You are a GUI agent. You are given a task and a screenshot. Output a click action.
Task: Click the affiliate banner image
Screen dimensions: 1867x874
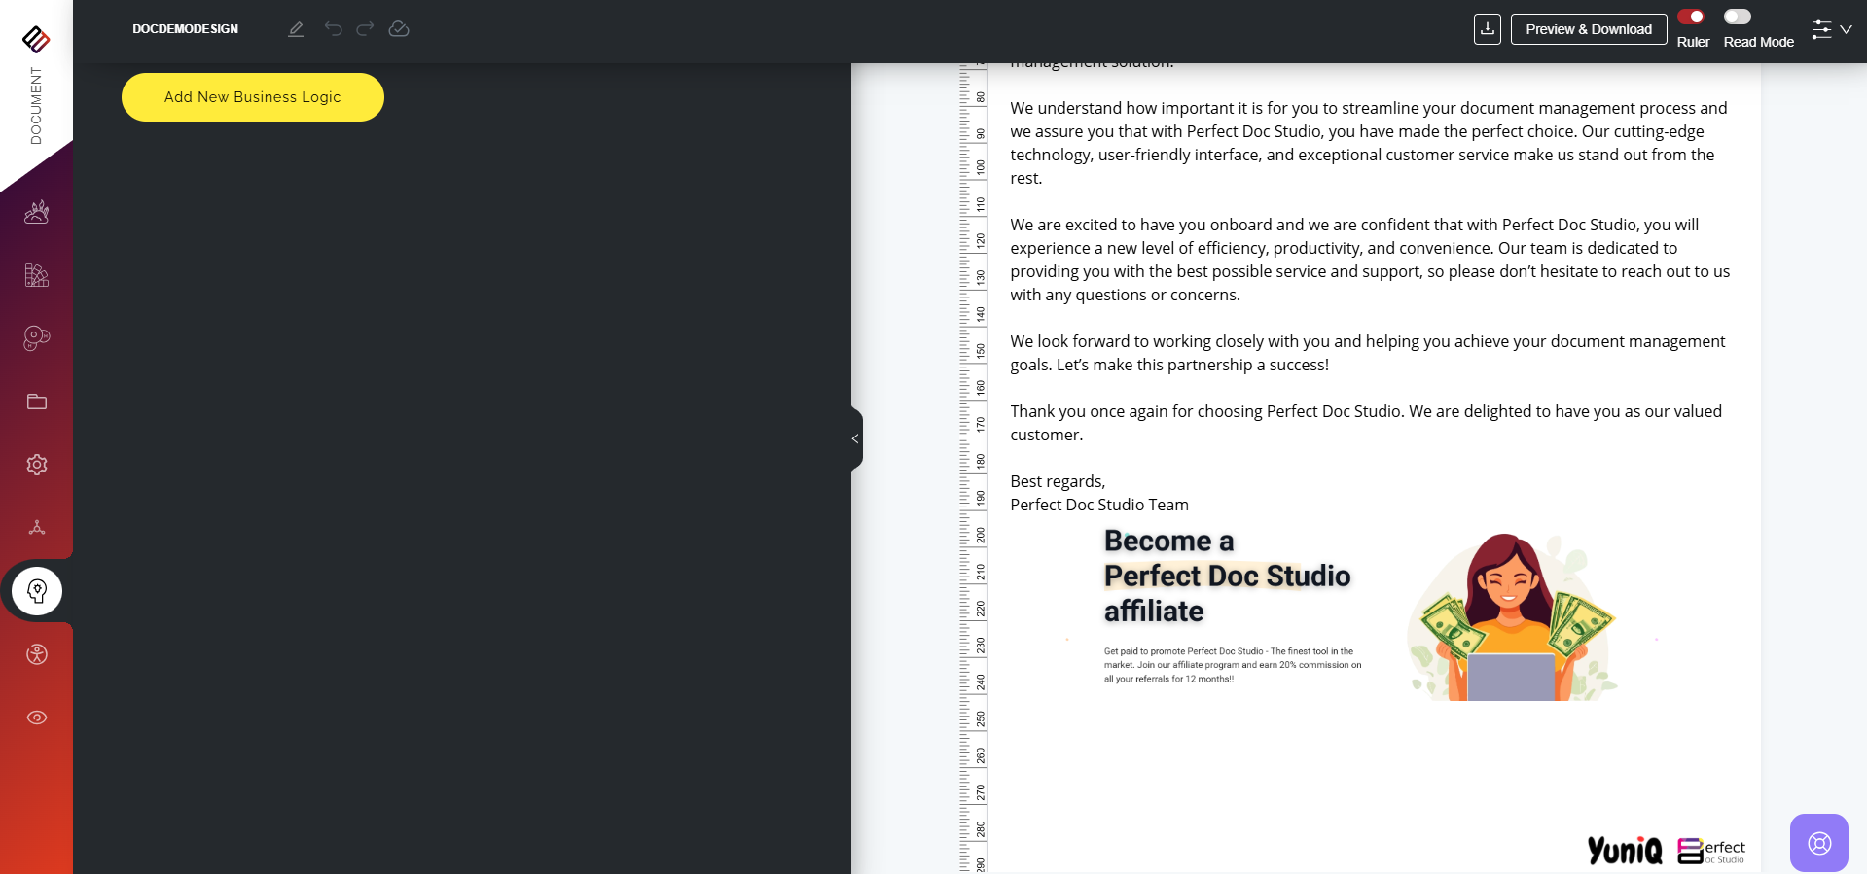pyautogui.click(x=1362, y=612)
